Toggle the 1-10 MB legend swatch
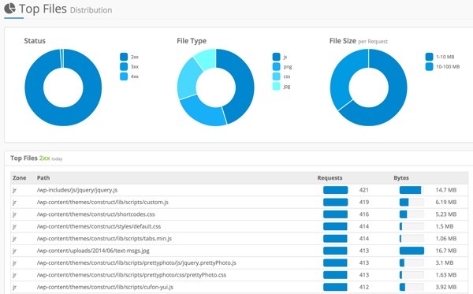The width and height of the screenshot is (473, 294). click(430, 57)
